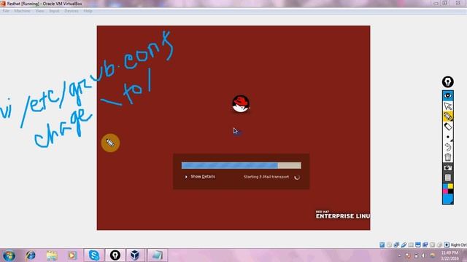This screenshot has height=262, width=467.
Task: Switch to Epic Pen on the taskbar
Action: (115, 255)
